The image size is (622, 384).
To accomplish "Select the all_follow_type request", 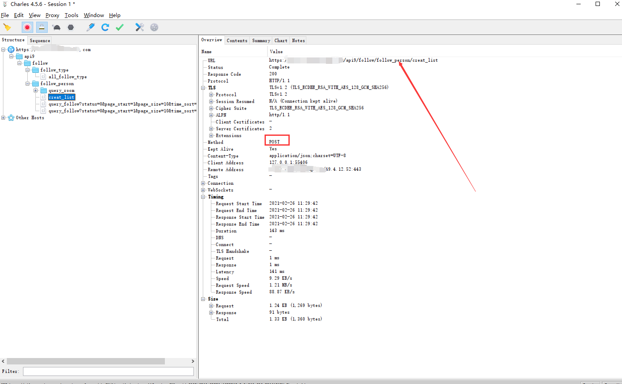I will 67,77.
